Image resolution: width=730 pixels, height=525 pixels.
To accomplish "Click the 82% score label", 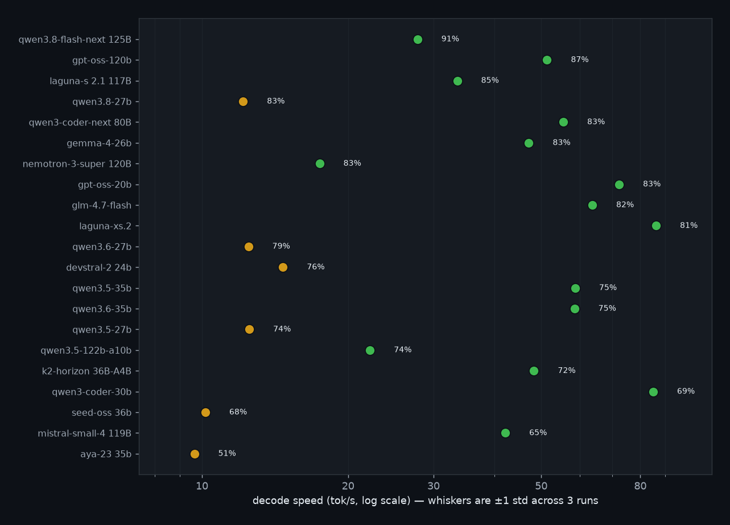I will click(625, 204).
